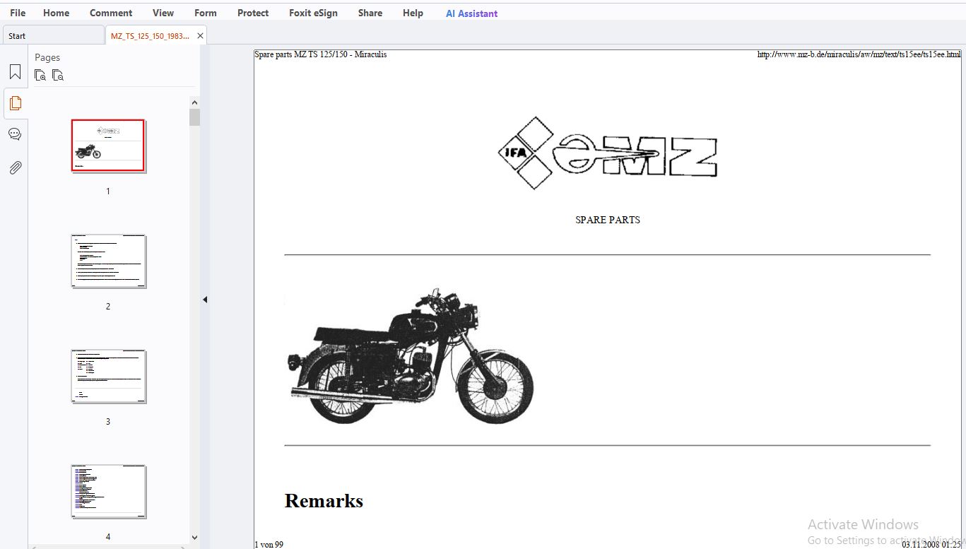966x549 pixels.
Task: Open the Comments panel icon
Action: [15, 134]
